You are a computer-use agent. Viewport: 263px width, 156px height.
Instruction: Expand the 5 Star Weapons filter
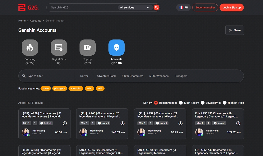coord(159,76)
